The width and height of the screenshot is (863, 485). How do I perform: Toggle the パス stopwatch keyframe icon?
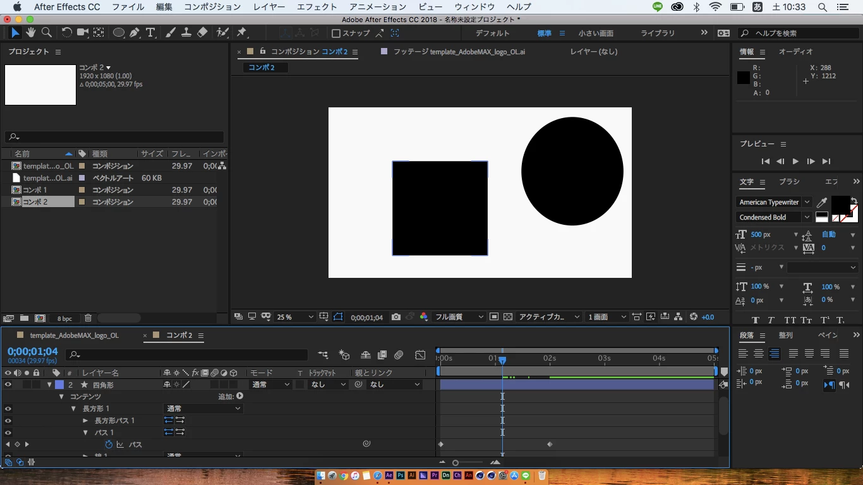tap(109, 445)
